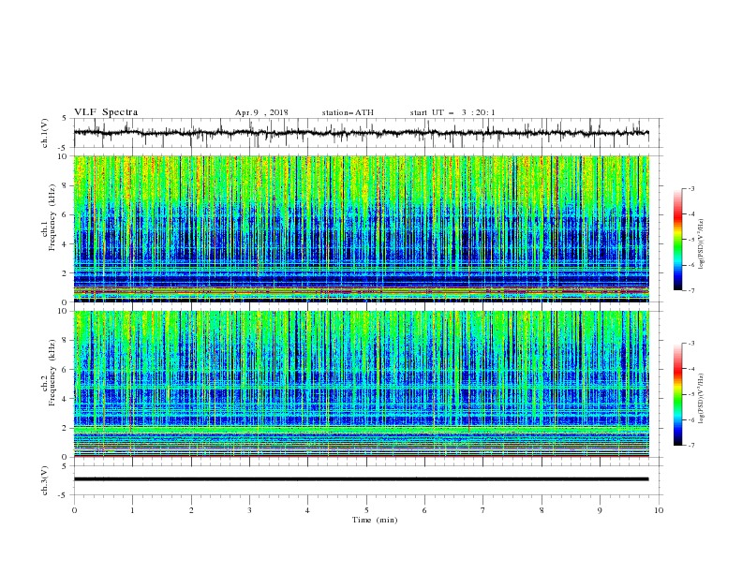
Task: Click the 2 minute tick on time axis
Action: 191,510
